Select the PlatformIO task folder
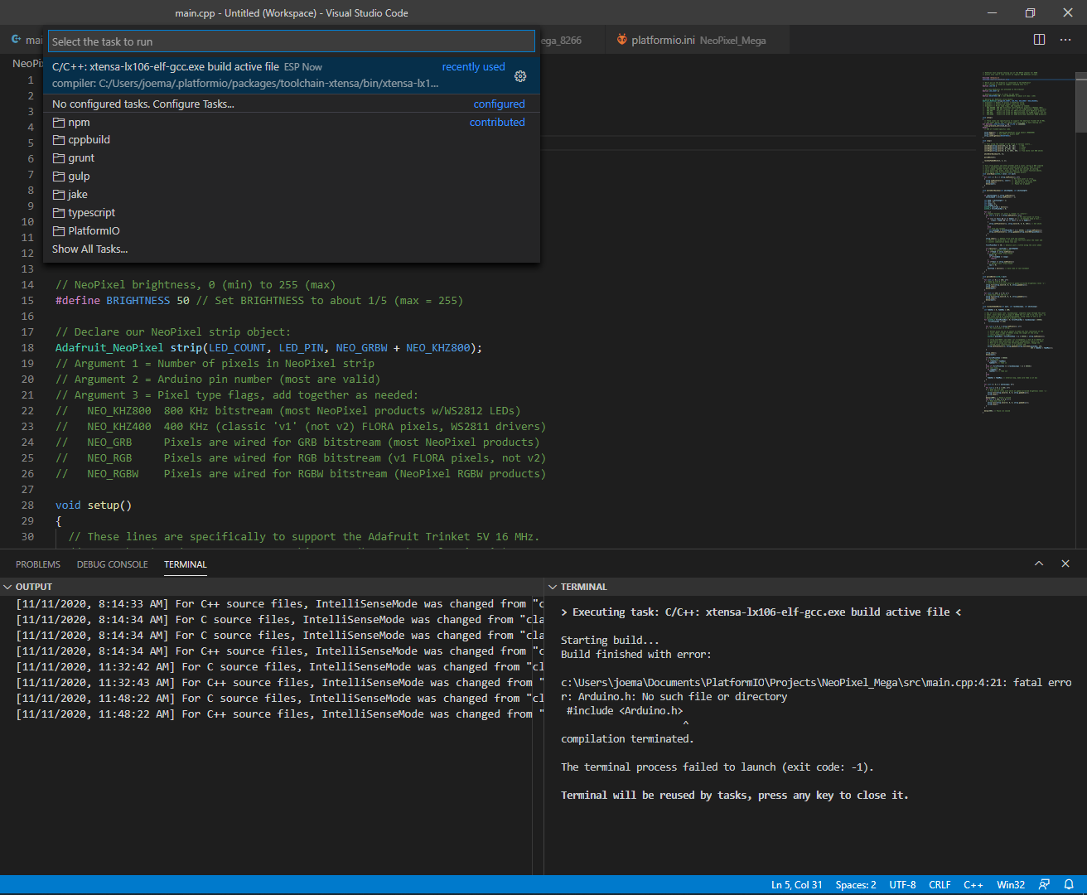The image size is (1087, 895). coord(292,231)
